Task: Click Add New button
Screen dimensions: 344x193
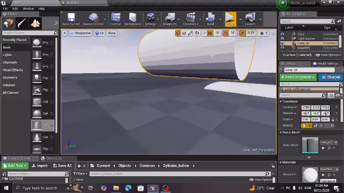Action: [15, 166]
